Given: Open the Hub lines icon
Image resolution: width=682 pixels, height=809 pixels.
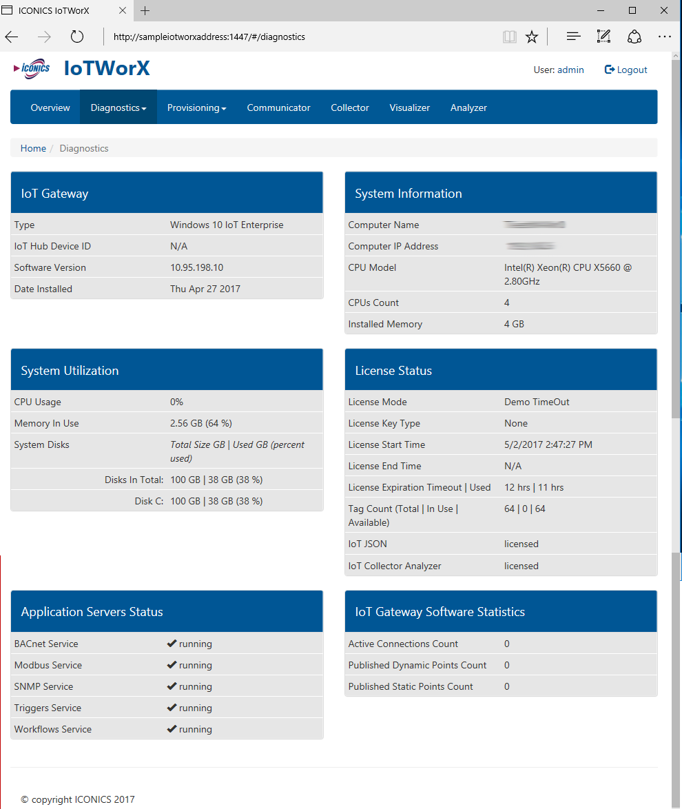Looking at the screenshot, I should point(573,37).
